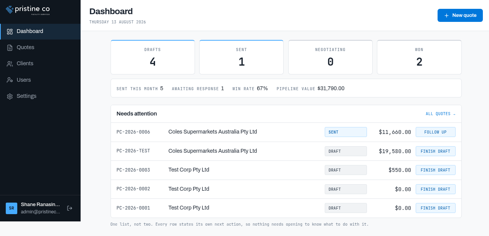
Task: Open the Drafts summary card
Action: 153,57
